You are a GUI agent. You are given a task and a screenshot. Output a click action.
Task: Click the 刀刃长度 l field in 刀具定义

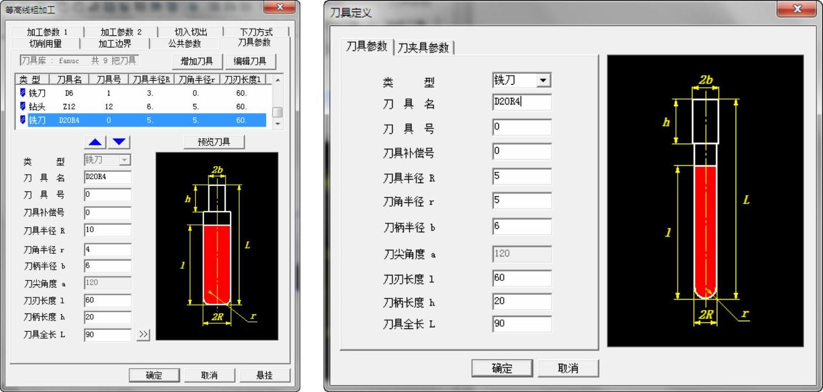tap(522, 278)
